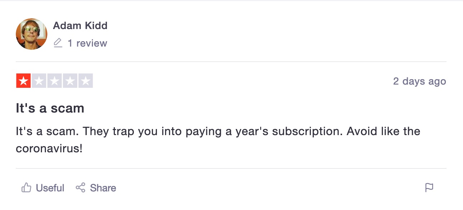Flag this review with the flag icon
Image resolution: width=463 pixels, height=210 pixels.
(429, 188)
